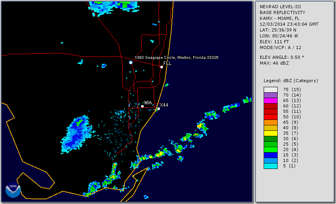
Task: Click the 45 dBZ orange legend swatch
Action: [270, 123]
